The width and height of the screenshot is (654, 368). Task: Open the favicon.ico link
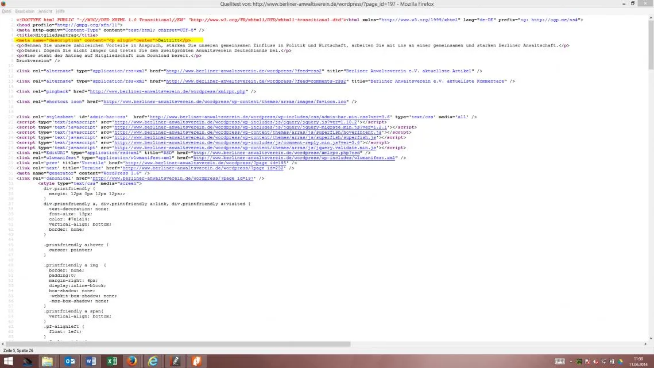click(x=225, y=102)
